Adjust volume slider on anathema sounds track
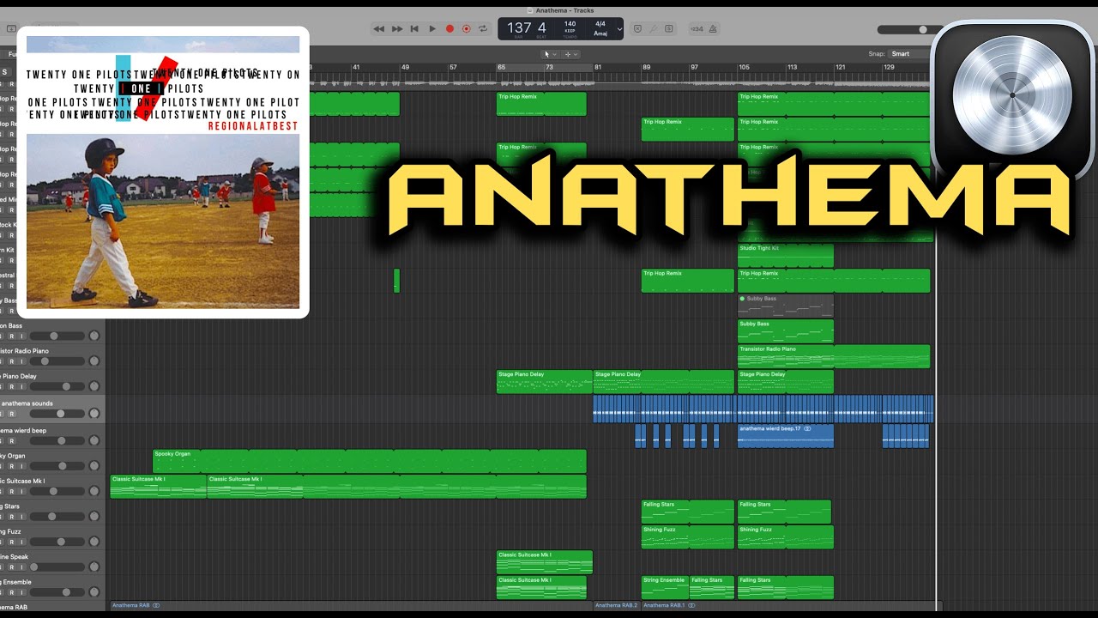1098x618 pixels. tap(58, 414)
